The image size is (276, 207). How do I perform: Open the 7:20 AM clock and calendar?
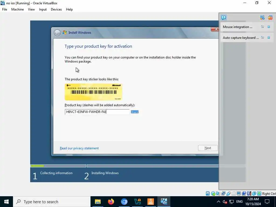(x=253, y=202)
